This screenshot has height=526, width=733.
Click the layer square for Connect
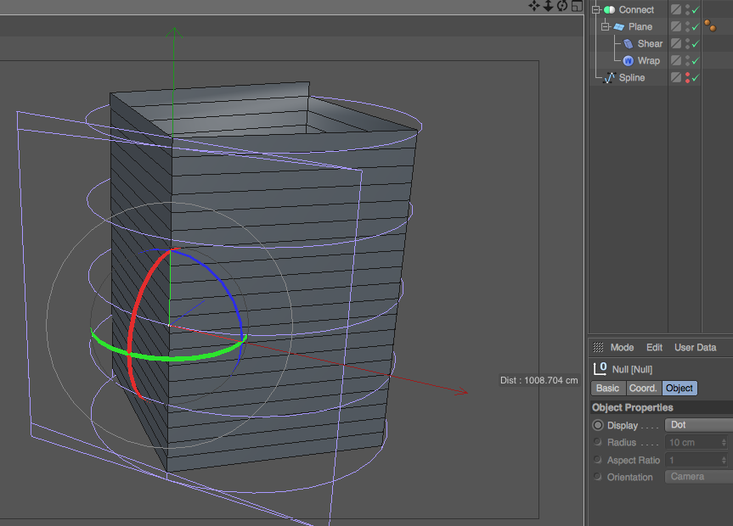[676, 9]
